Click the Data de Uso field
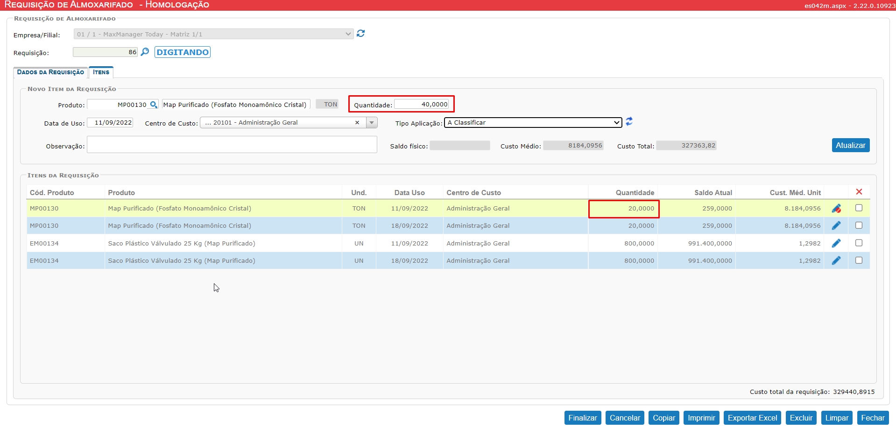 pos(110,123)
